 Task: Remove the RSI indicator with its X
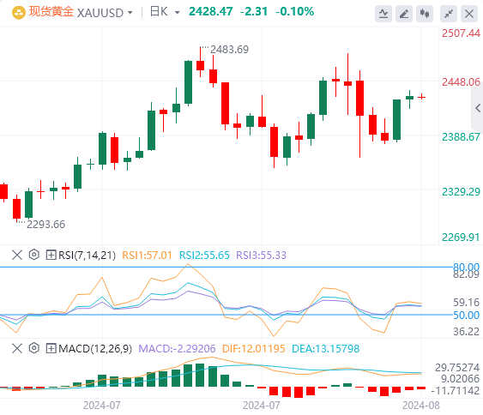point(17,255)
